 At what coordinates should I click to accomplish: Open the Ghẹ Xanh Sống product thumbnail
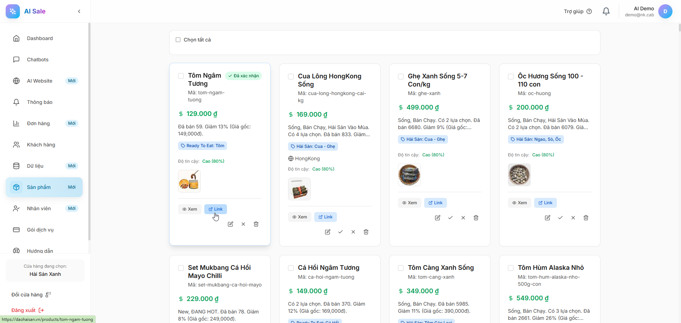409,175
